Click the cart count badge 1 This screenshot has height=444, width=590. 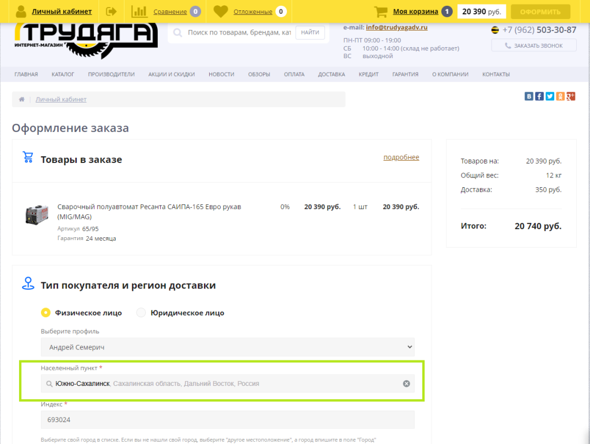tap(447, 12)
